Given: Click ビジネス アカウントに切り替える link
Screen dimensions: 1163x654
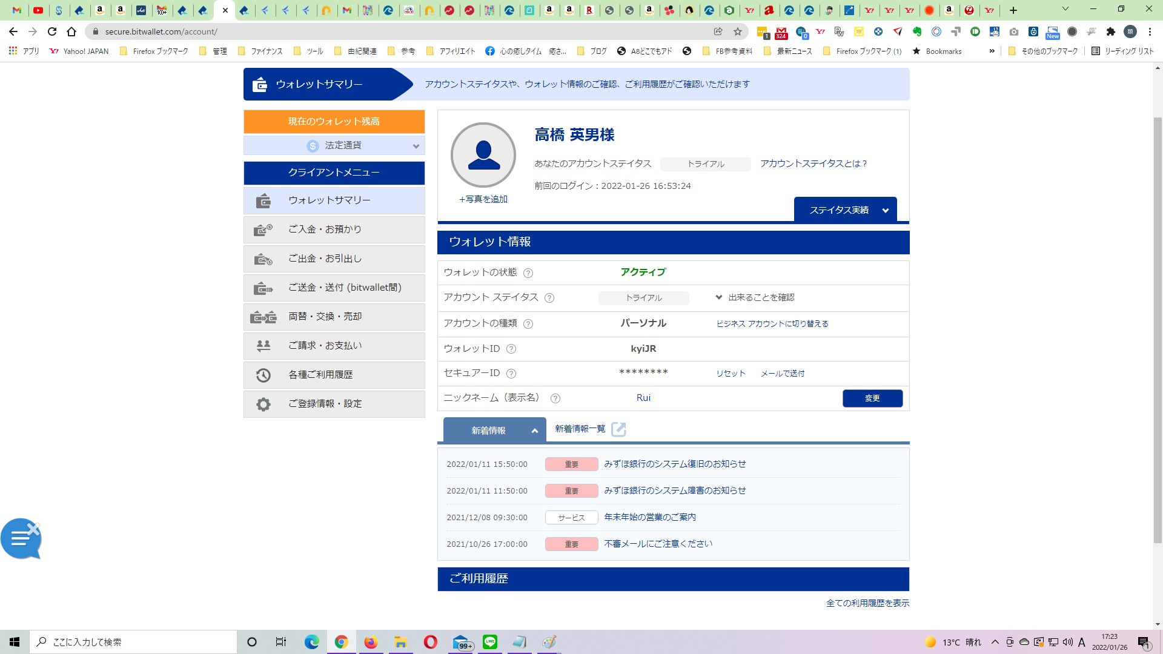Looking at the screenshot, I should click(x=772, y=324).
